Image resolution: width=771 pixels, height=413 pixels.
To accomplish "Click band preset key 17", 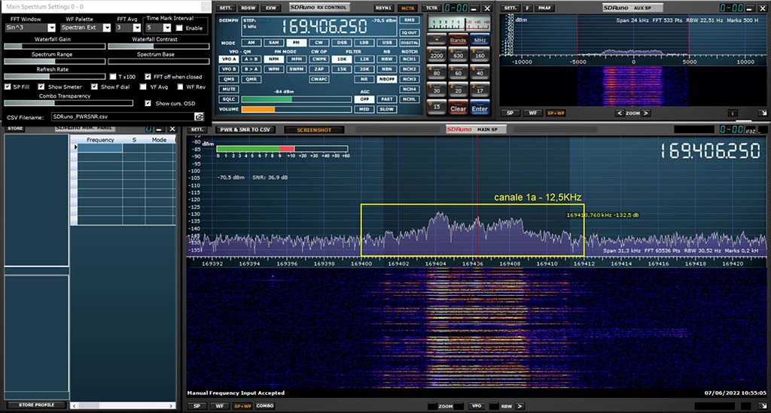I will 480,90.
